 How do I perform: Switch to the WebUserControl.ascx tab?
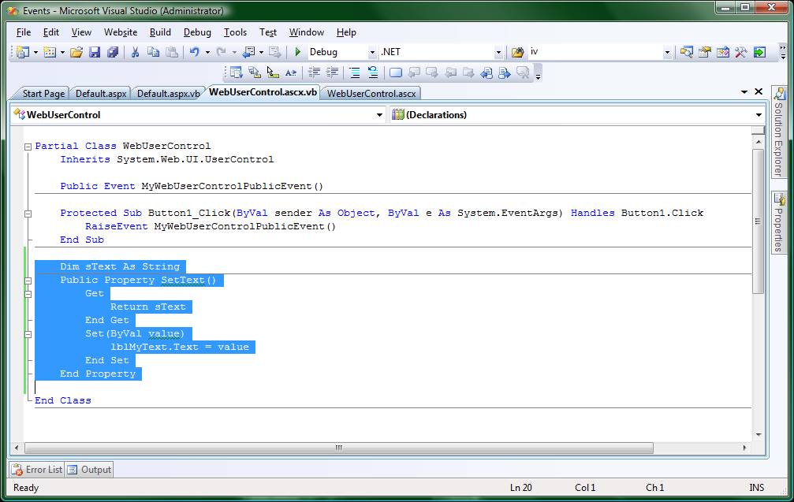coord(371,94)
